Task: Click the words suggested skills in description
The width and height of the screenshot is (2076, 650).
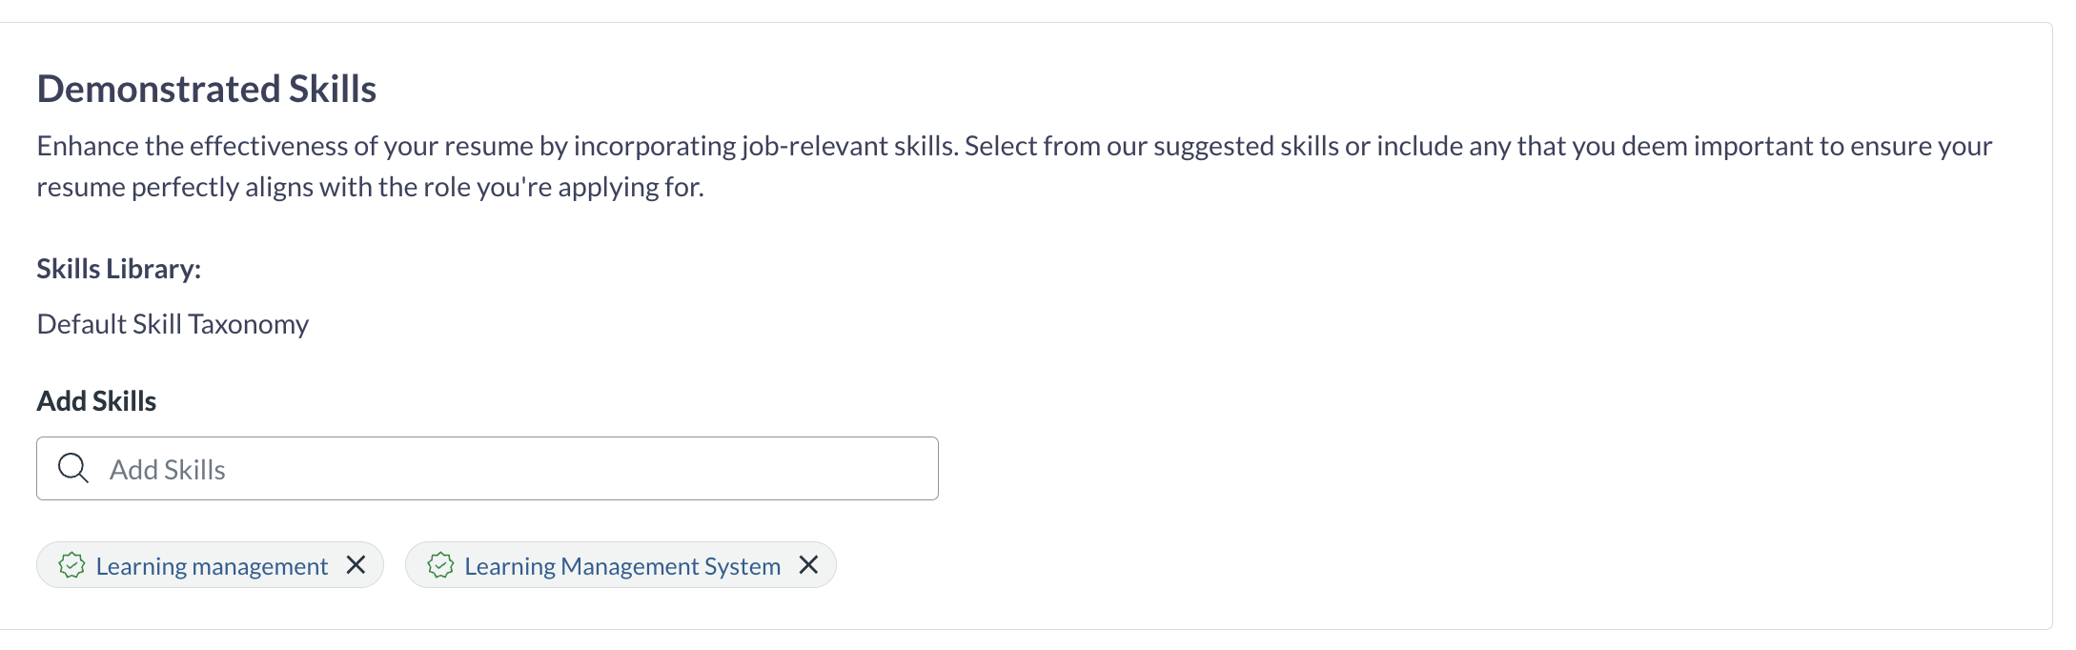Action: [1245, 146]
